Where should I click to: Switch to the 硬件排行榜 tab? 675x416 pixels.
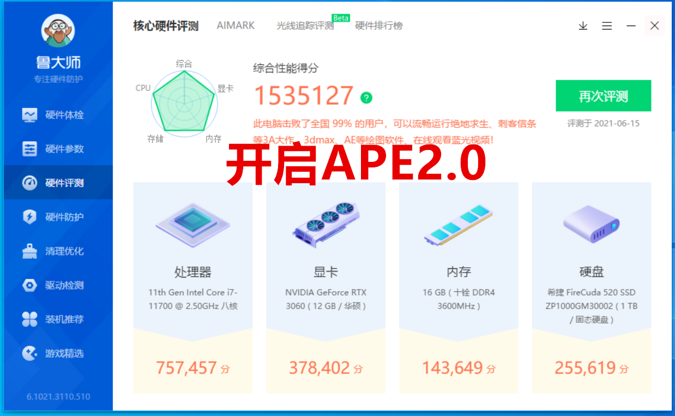[379, 26]
